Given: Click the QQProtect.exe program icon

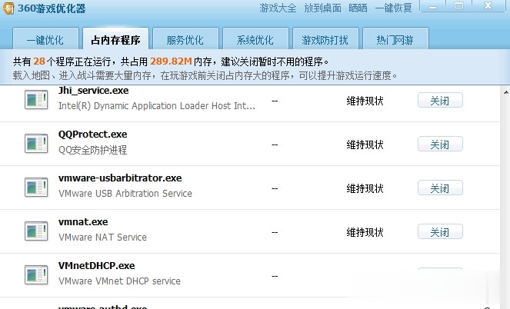Looking at the screenshot, I should (36, 143).
